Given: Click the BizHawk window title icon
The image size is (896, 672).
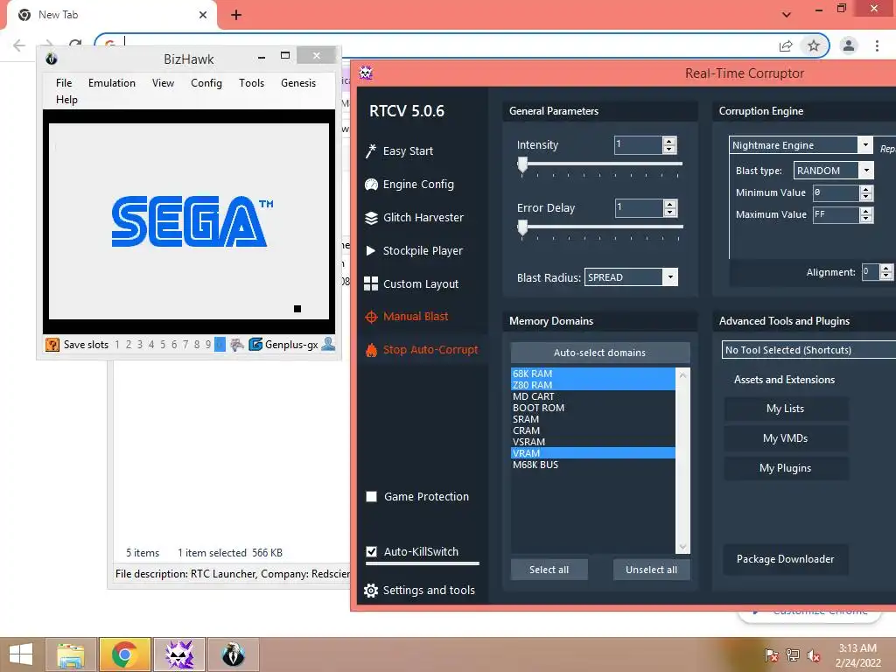Looking at the screenshot, I should pyautogui.click(x=52, y=59).
